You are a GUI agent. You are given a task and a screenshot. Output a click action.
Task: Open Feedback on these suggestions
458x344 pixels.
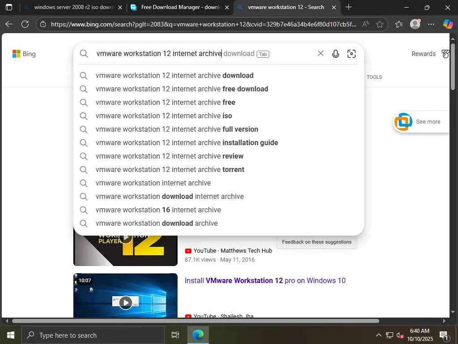coord(317,242)
